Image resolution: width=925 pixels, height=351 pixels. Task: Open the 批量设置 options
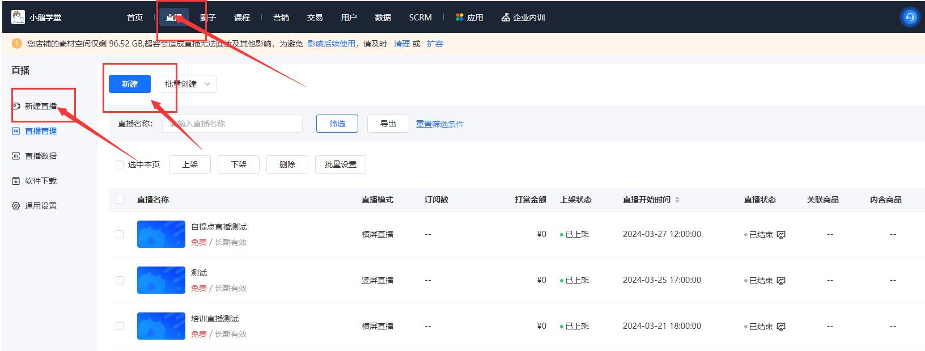pos(340,164)
